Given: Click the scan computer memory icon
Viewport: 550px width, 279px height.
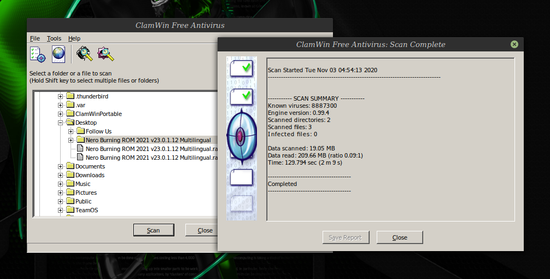Looking at the screenshot, I should tap(84, 54).
